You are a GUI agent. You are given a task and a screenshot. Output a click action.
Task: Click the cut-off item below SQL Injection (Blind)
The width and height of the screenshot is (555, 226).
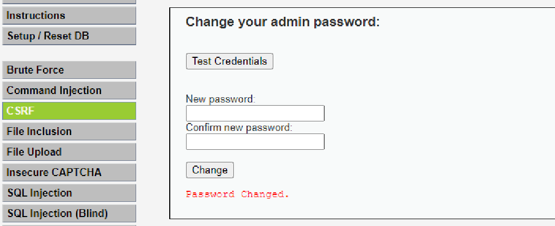(x=68, y=225)
